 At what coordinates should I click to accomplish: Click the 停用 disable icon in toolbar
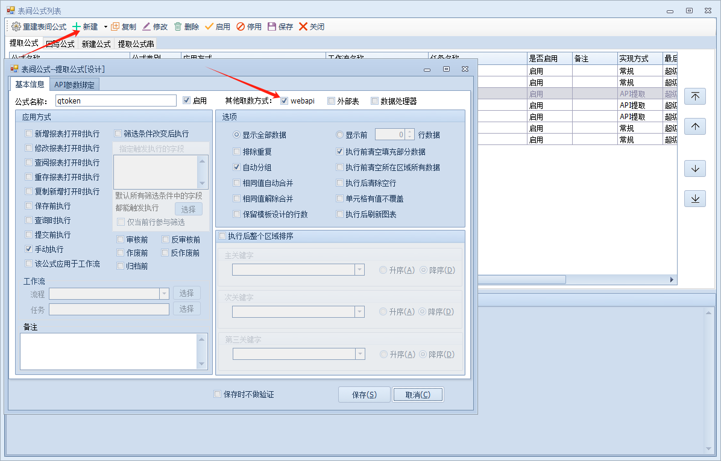[x=241, y=27]
